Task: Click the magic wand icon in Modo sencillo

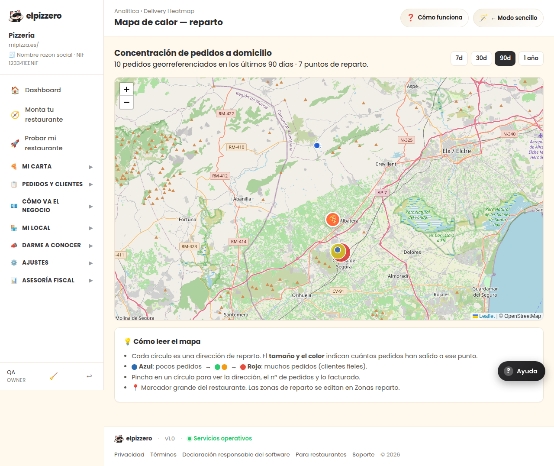Action: pyautogui.click(x=483, y=18)
